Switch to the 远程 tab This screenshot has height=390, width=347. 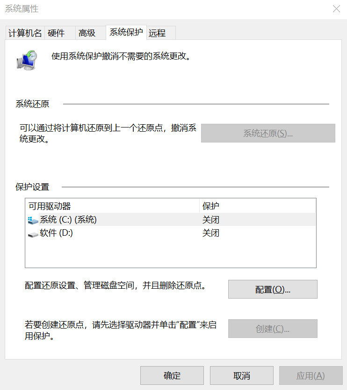(161, 33)
